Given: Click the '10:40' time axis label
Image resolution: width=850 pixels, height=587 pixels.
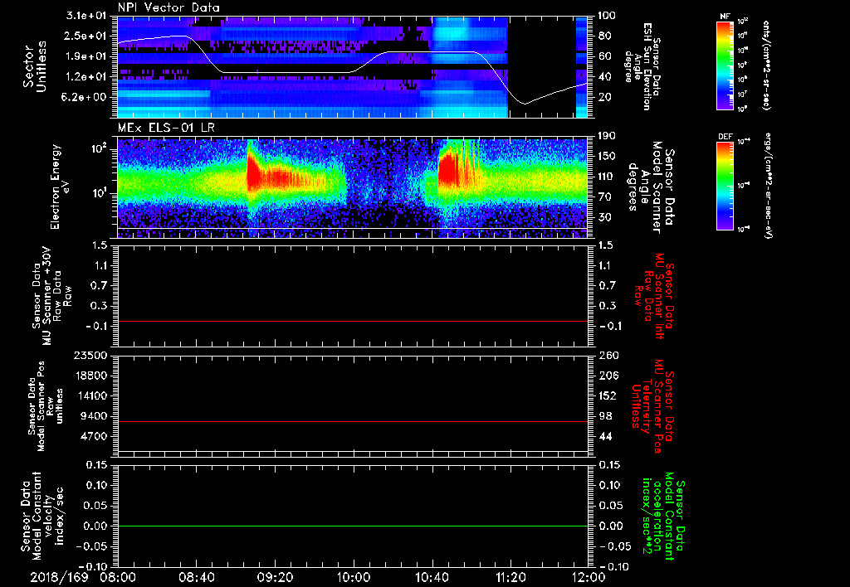Looking at the screenshot, I should coord(432,578).
